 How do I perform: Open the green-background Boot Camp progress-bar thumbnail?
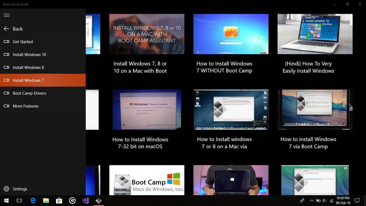(x=315, y=180)
